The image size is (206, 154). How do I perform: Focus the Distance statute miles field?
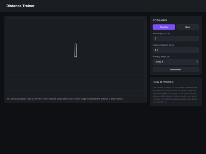175,50
